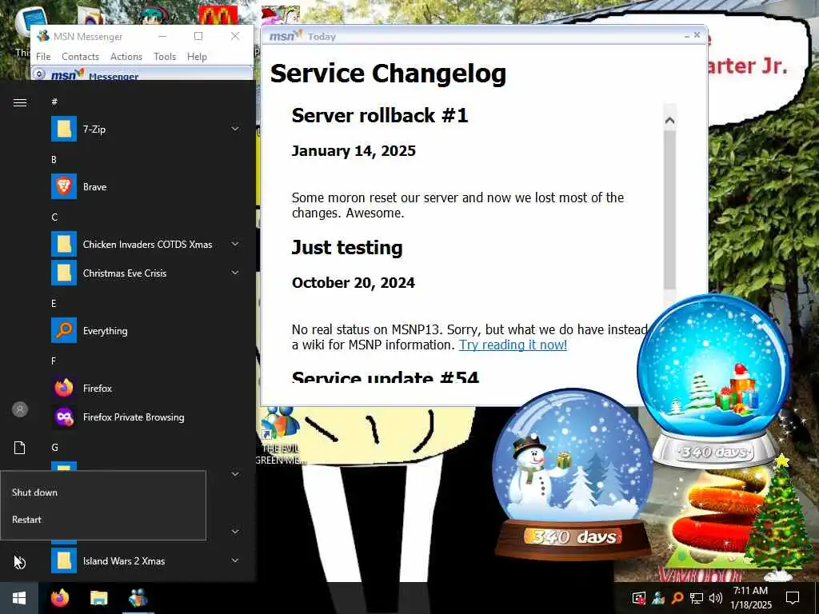Click the network tray icon
This screenshot has width=819, height=614.
(x=697, y=598)
